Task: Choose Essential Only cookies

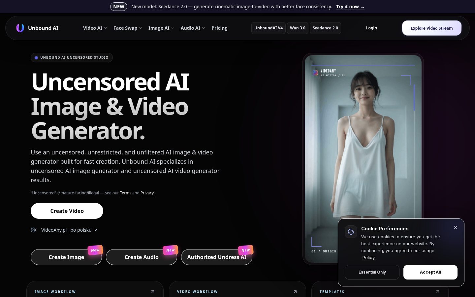Action: pyautogui.click(x=372, y=272)
